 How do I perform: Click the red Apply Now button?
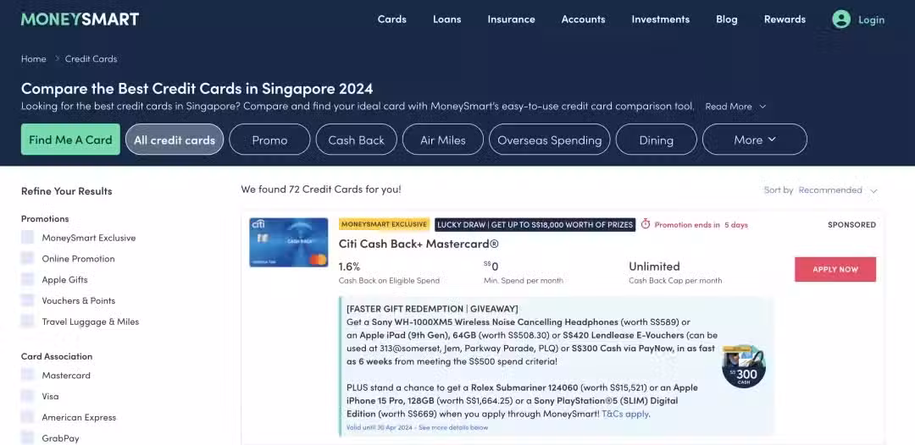[x=835, y=269]
